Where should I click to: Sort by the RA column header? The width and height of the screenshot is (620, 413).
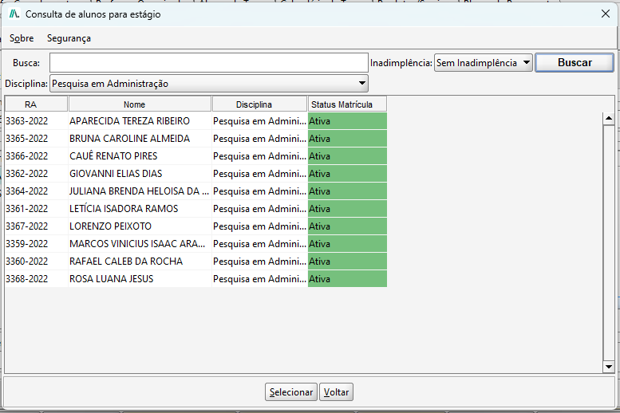tap(37, 104)
